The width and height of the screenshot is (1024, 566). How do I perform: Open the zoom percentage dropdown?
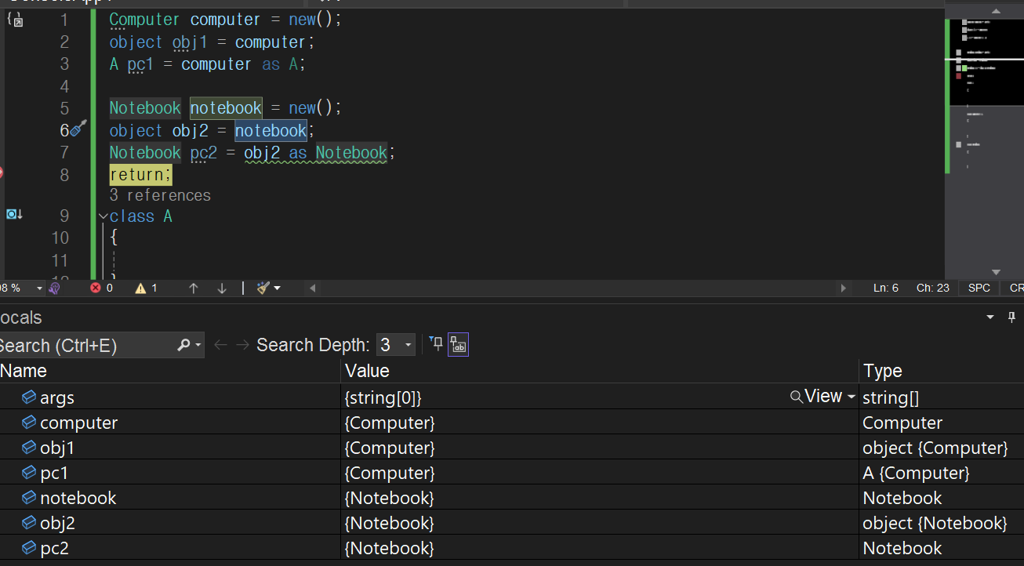click(39, 288)
